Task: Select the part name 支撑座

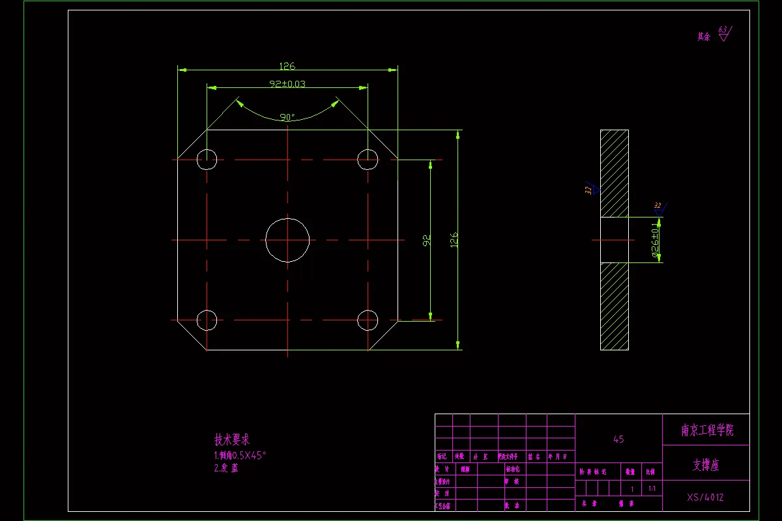Action: [706, 466]
